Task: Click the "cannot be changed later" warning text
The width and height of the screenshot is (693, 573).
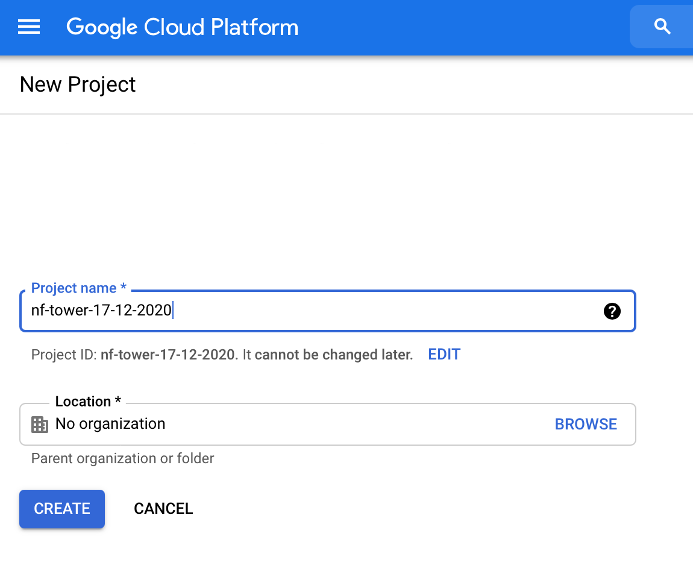Action: (333, 355)
